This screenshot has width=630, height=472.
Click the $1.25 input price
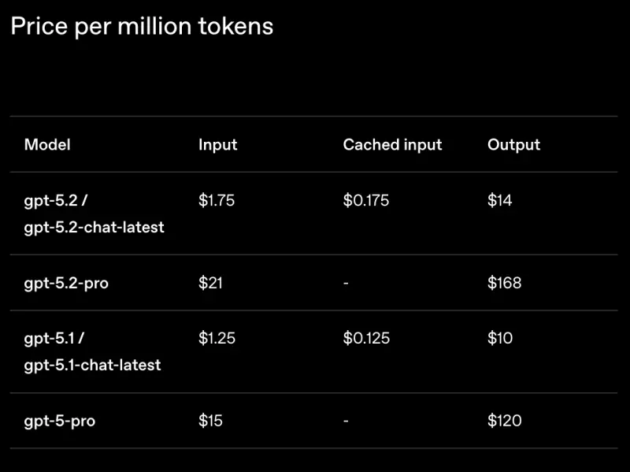(x=217, y=338)
